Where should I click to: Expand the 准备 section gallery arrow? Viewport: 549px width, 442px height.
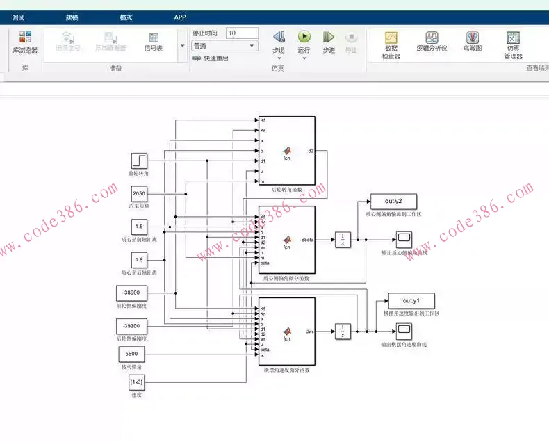183,46
